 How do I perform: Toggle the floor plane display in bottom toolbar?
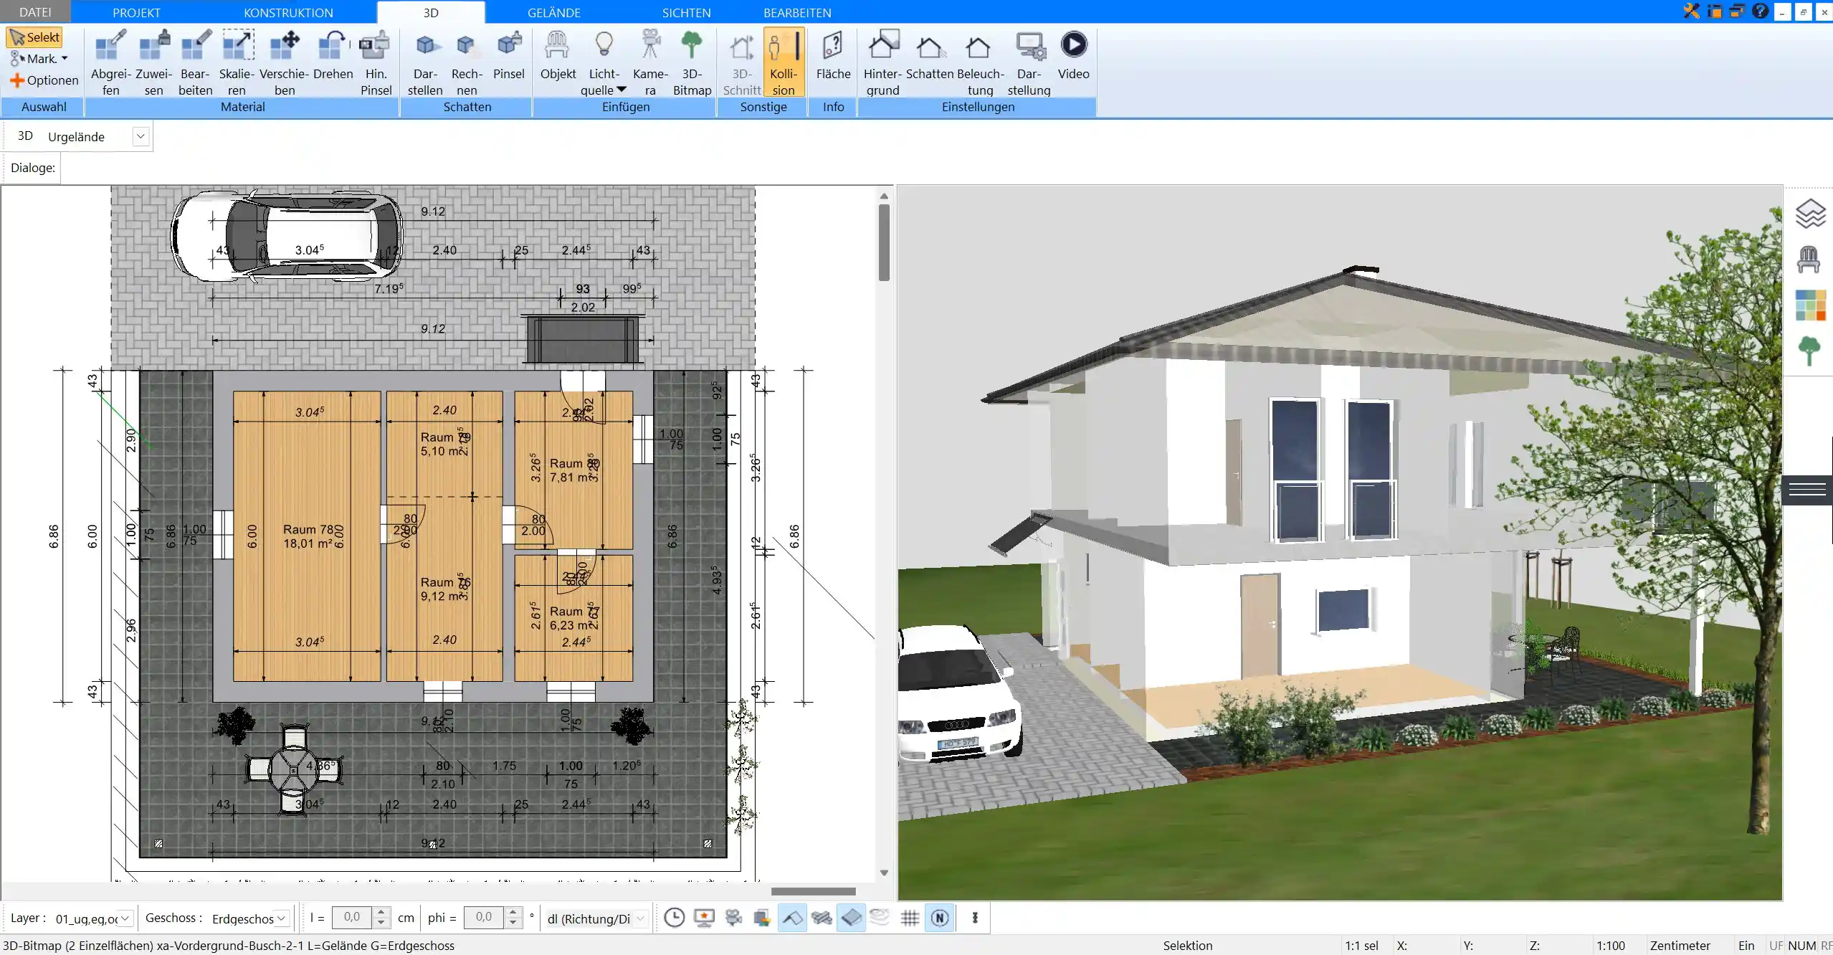851,918
